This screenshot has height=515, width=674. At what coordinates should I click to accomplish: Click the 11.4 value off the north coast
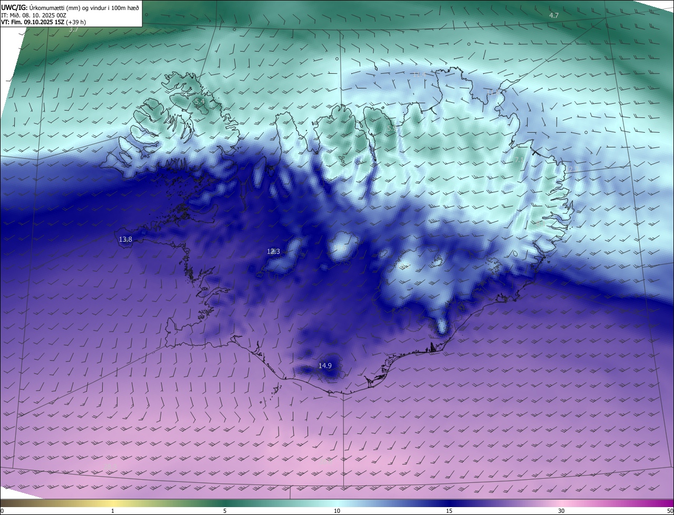tap(419, 75)
